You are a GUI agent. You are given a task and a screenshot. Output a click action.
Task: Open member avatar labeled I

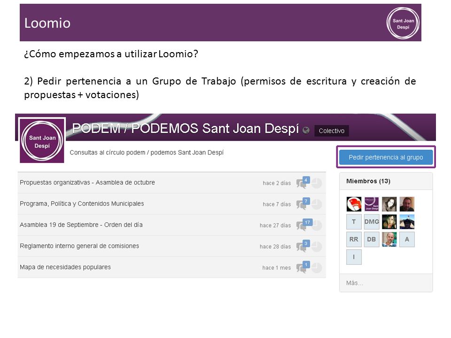coord(354,257)
